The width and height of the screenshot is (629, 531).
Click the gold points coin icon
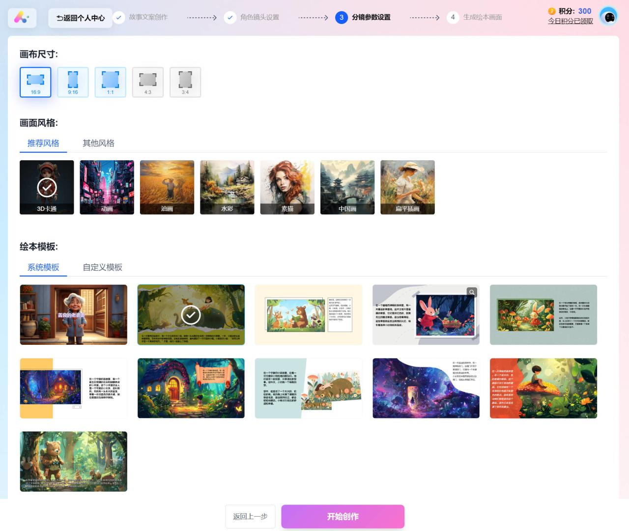click(552, 11)
